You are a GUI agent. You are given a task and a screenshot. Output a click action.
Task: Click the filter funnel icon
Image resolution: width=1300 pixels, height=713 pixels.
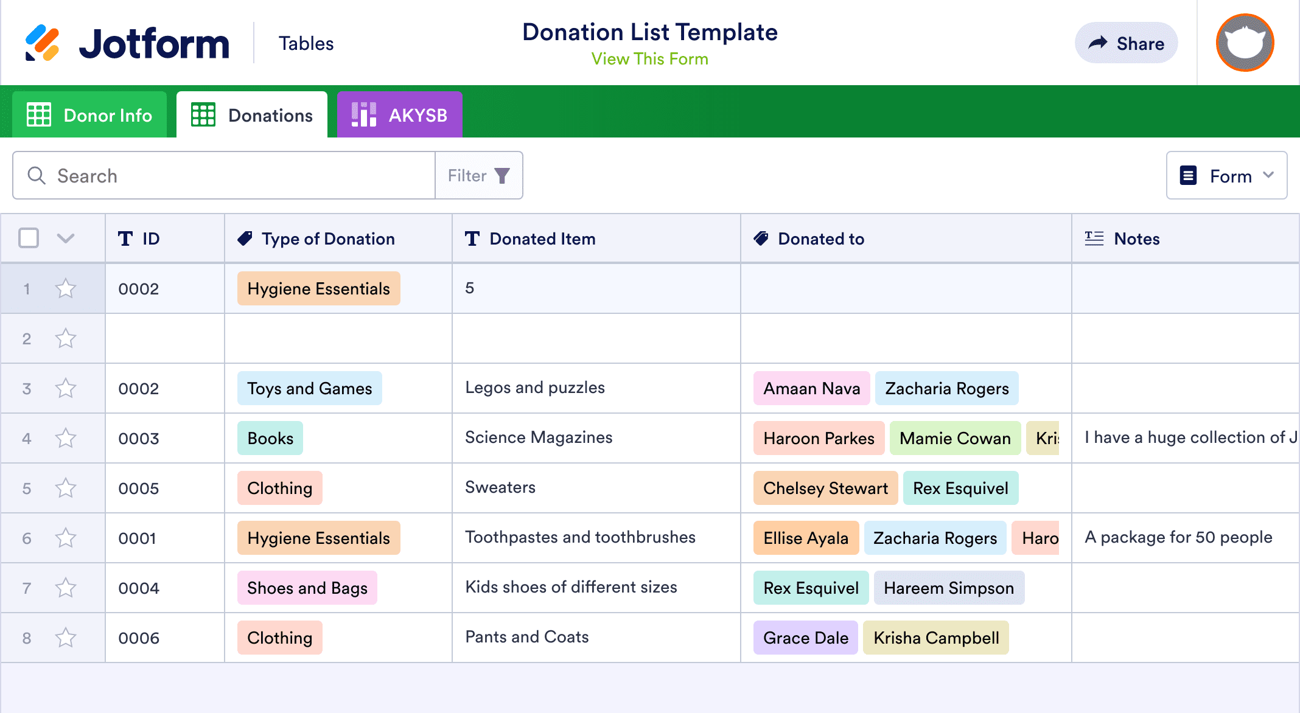[x=502, y=176]
